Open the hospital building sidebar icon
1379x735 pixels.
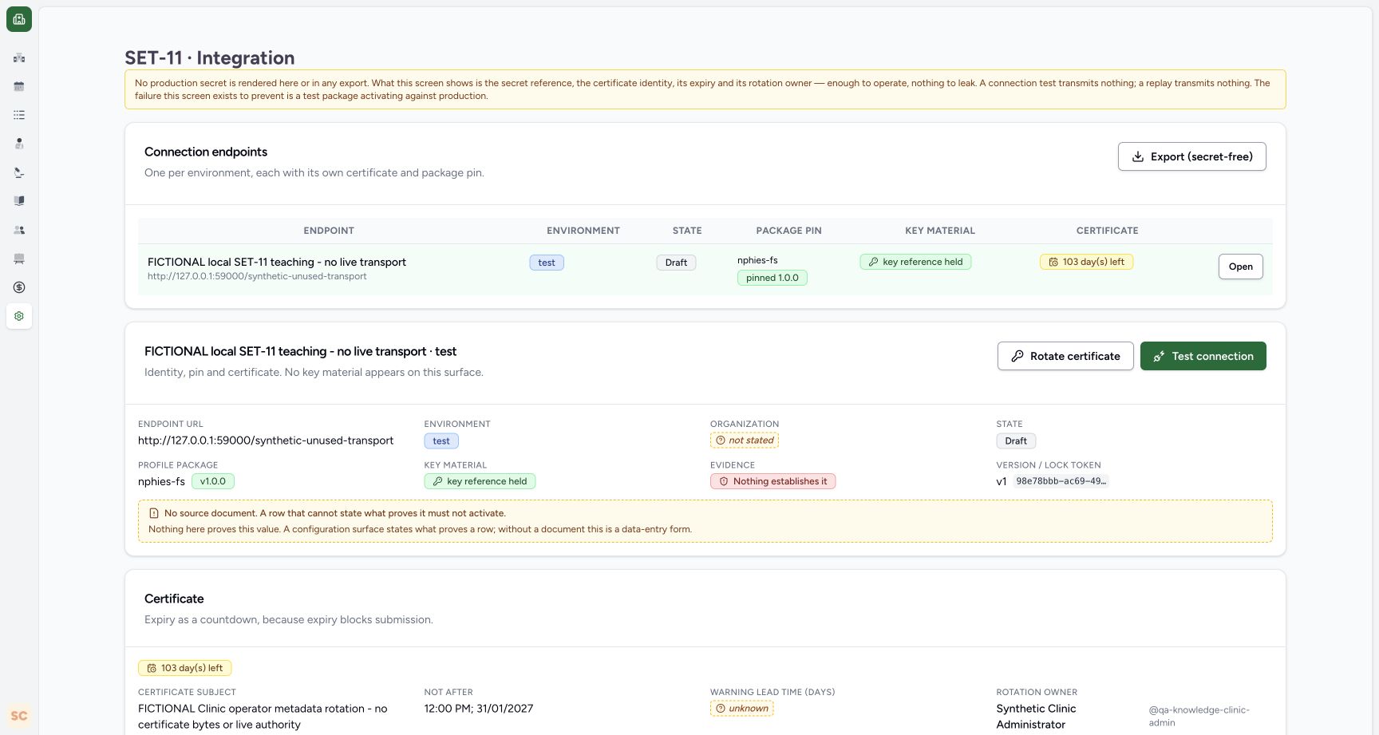[19, 57]
